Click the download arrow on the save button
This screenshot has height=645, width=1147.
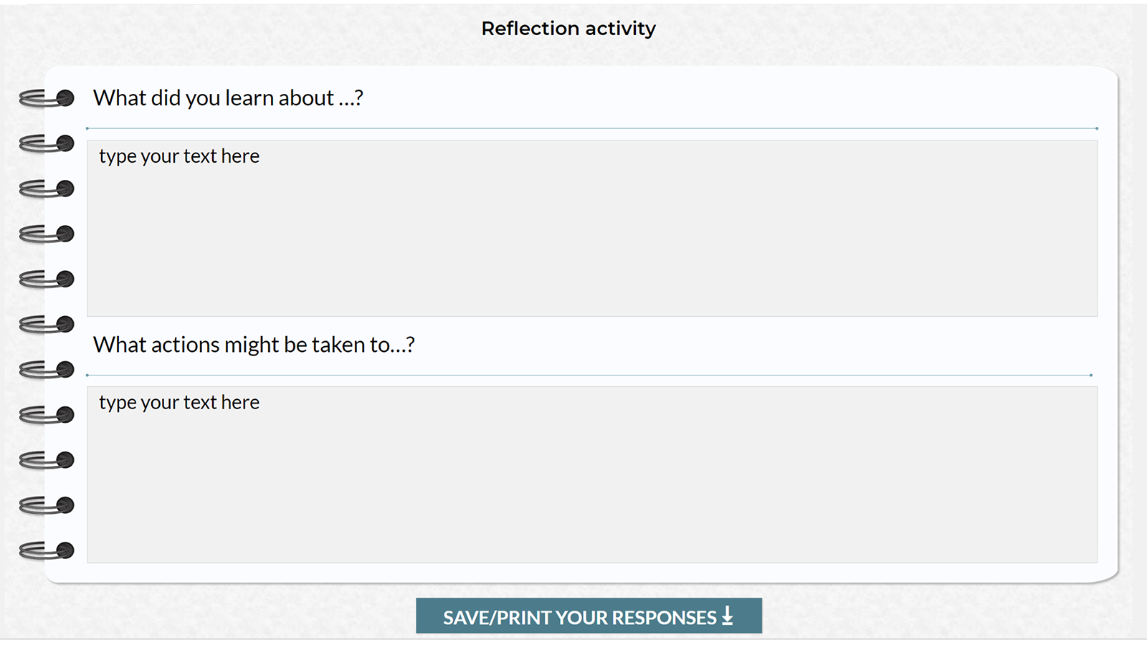click(727, 616)
